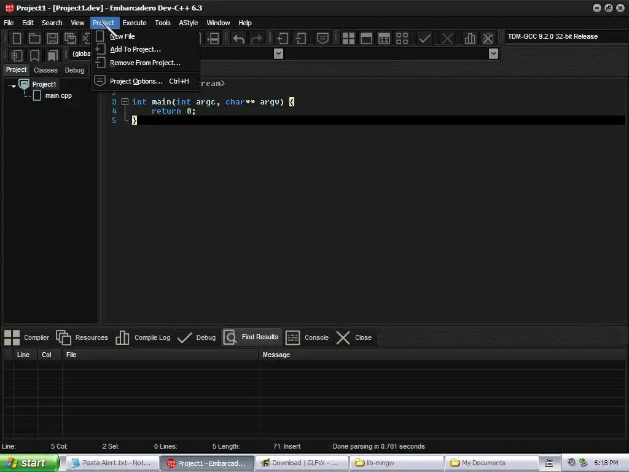The height and width of the screenshot is (472, 629).
Task: Click the Goto Bookmark toolbar icon
Action: point(52,55)
